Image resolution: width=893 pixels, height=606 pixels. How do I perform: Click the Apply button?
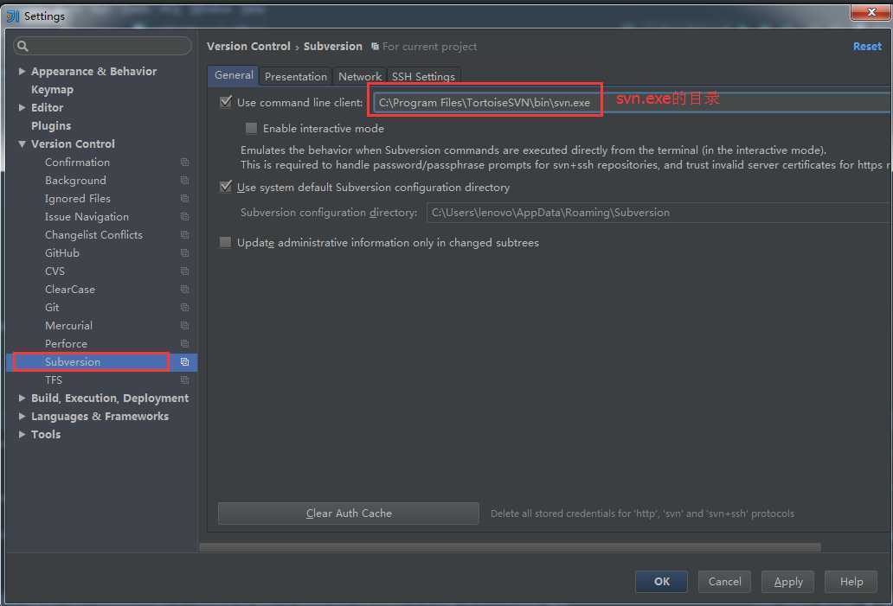point(787,582)
